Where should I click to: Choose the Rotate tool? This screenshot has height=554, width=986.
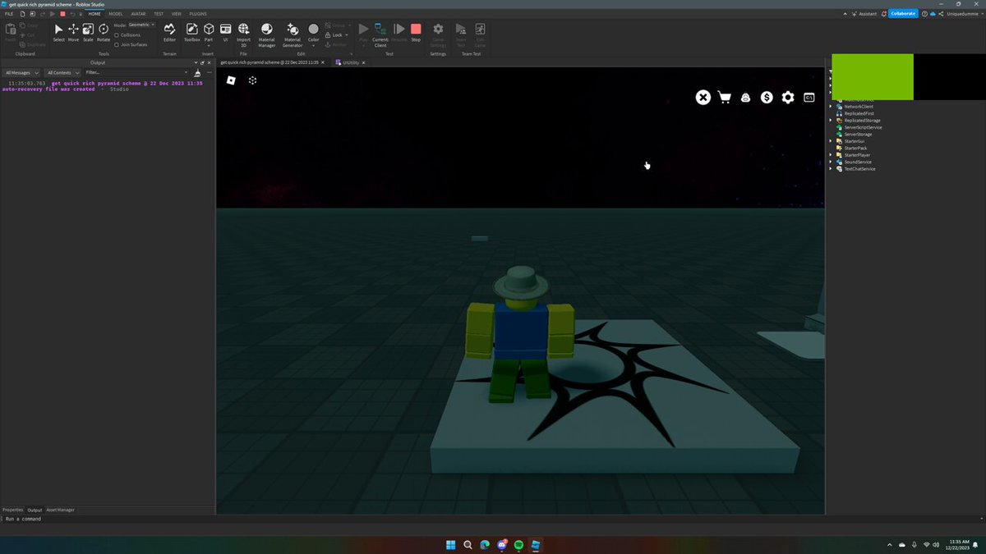(x=104, y=32)
